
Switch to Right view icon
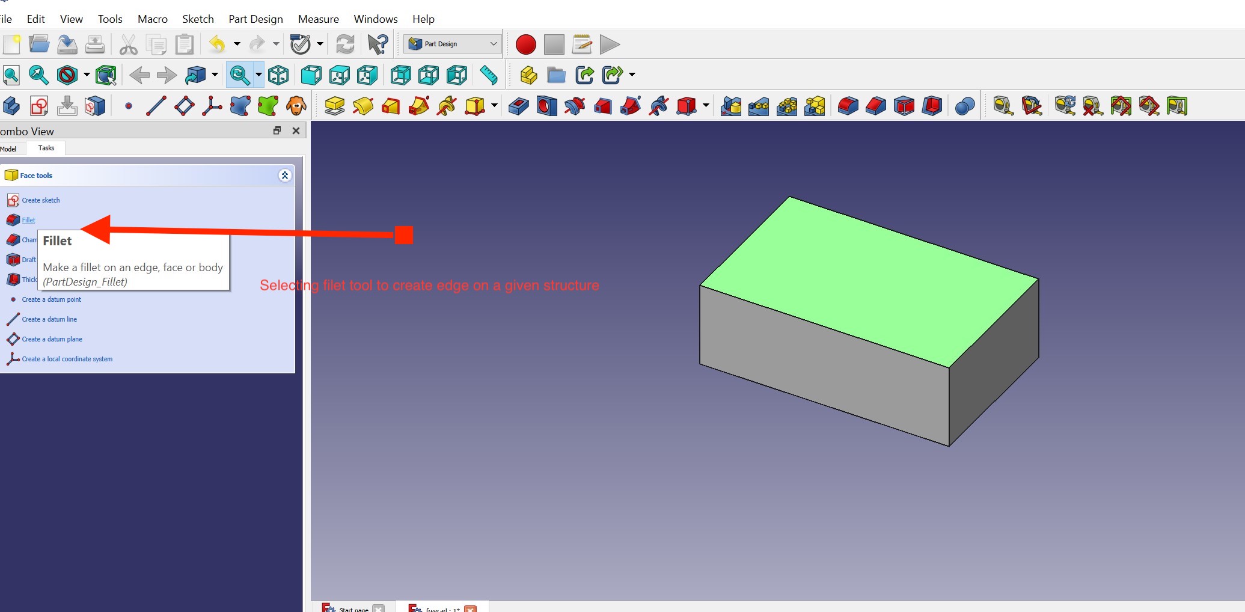tap(367, 75)
